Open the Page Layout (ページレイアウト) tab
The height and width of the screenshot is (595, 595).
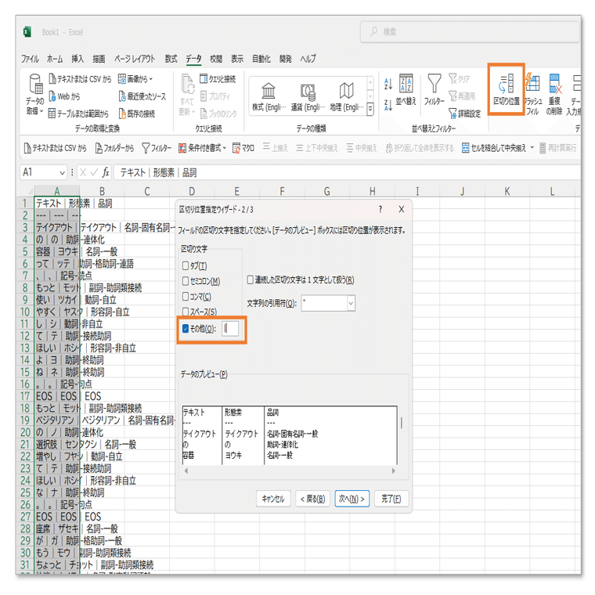point(135,59)
